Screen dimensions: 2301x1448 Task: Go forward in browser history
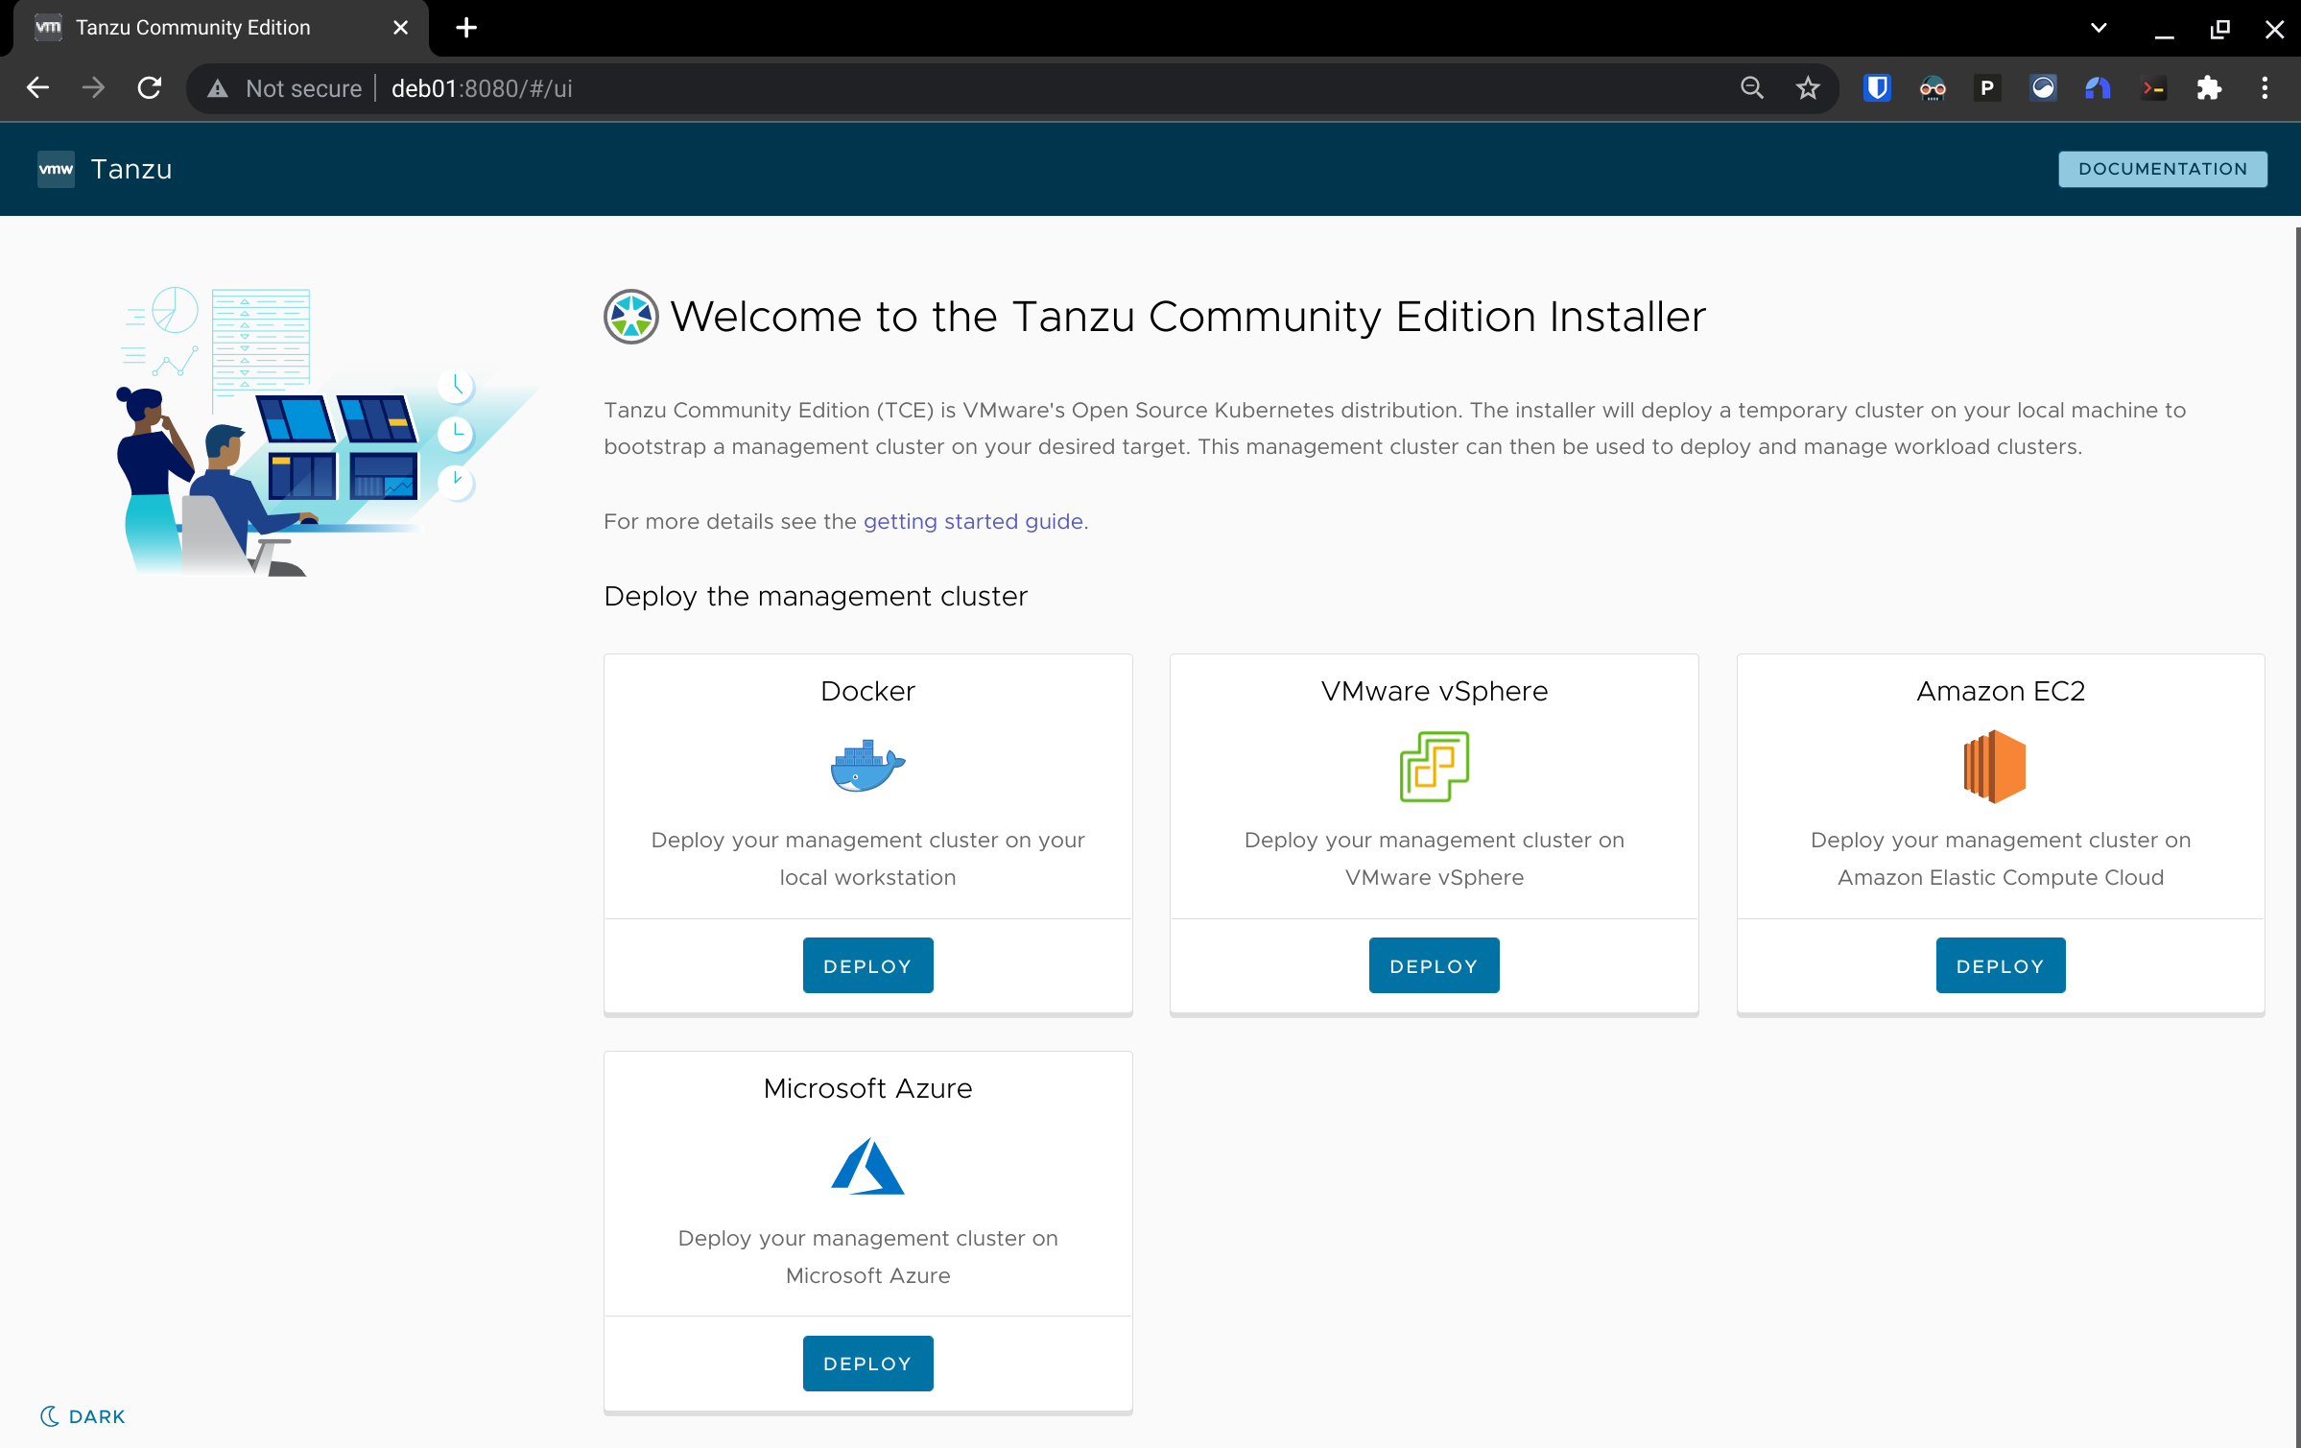pyautogui.click(x=93, y=88)
